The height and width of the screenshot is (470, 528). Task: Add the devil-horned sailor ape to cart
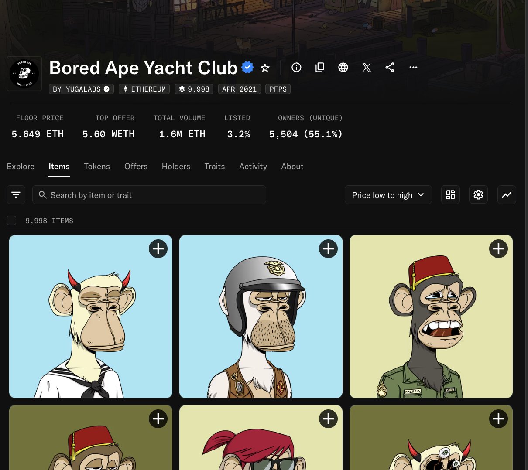[x=158, y=249]
